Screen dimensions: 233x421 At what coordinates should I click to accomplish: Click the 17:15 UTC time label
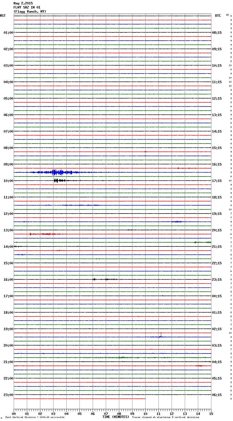coord(217,181)
